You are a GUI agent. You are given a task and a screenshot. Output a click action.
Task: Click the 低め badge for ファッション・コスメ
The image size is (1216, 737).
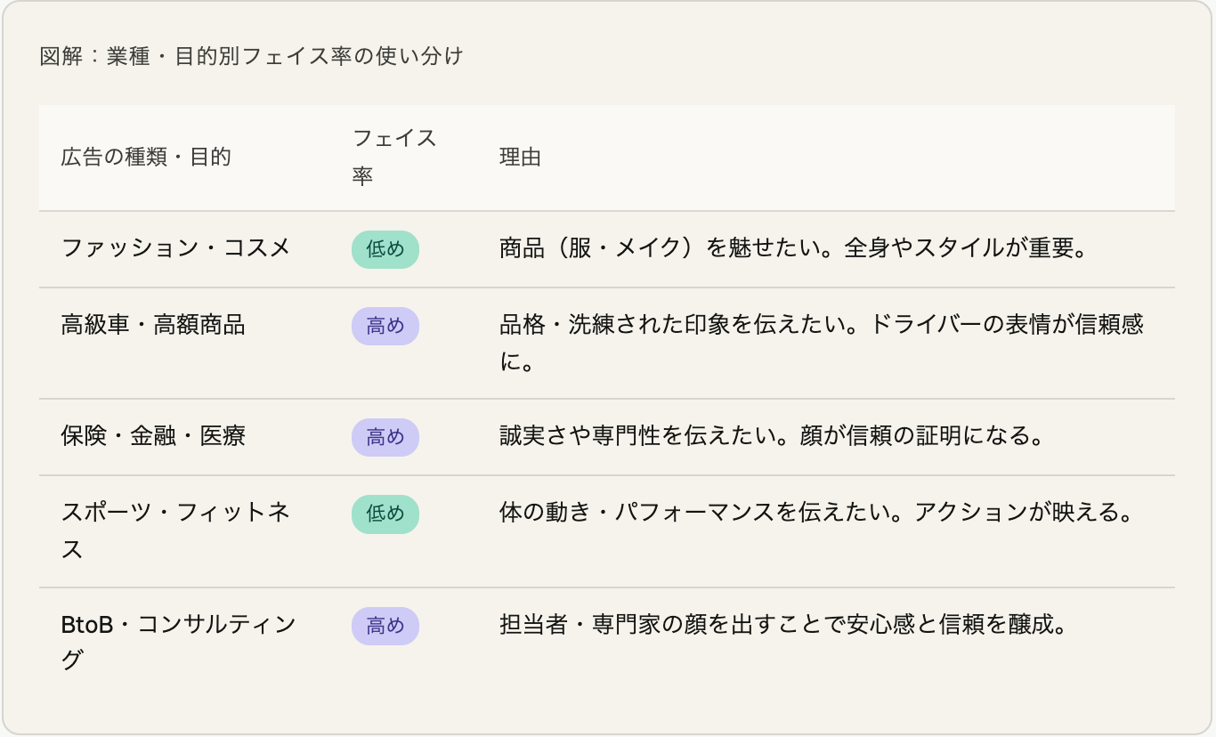[x=385, y=249]
